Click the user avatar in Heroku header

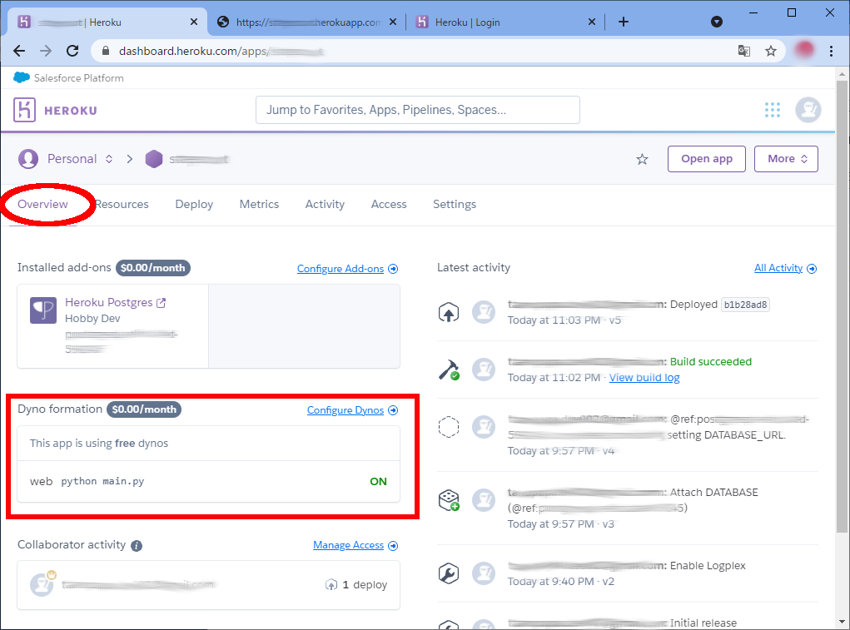click(x=808, y=110)
